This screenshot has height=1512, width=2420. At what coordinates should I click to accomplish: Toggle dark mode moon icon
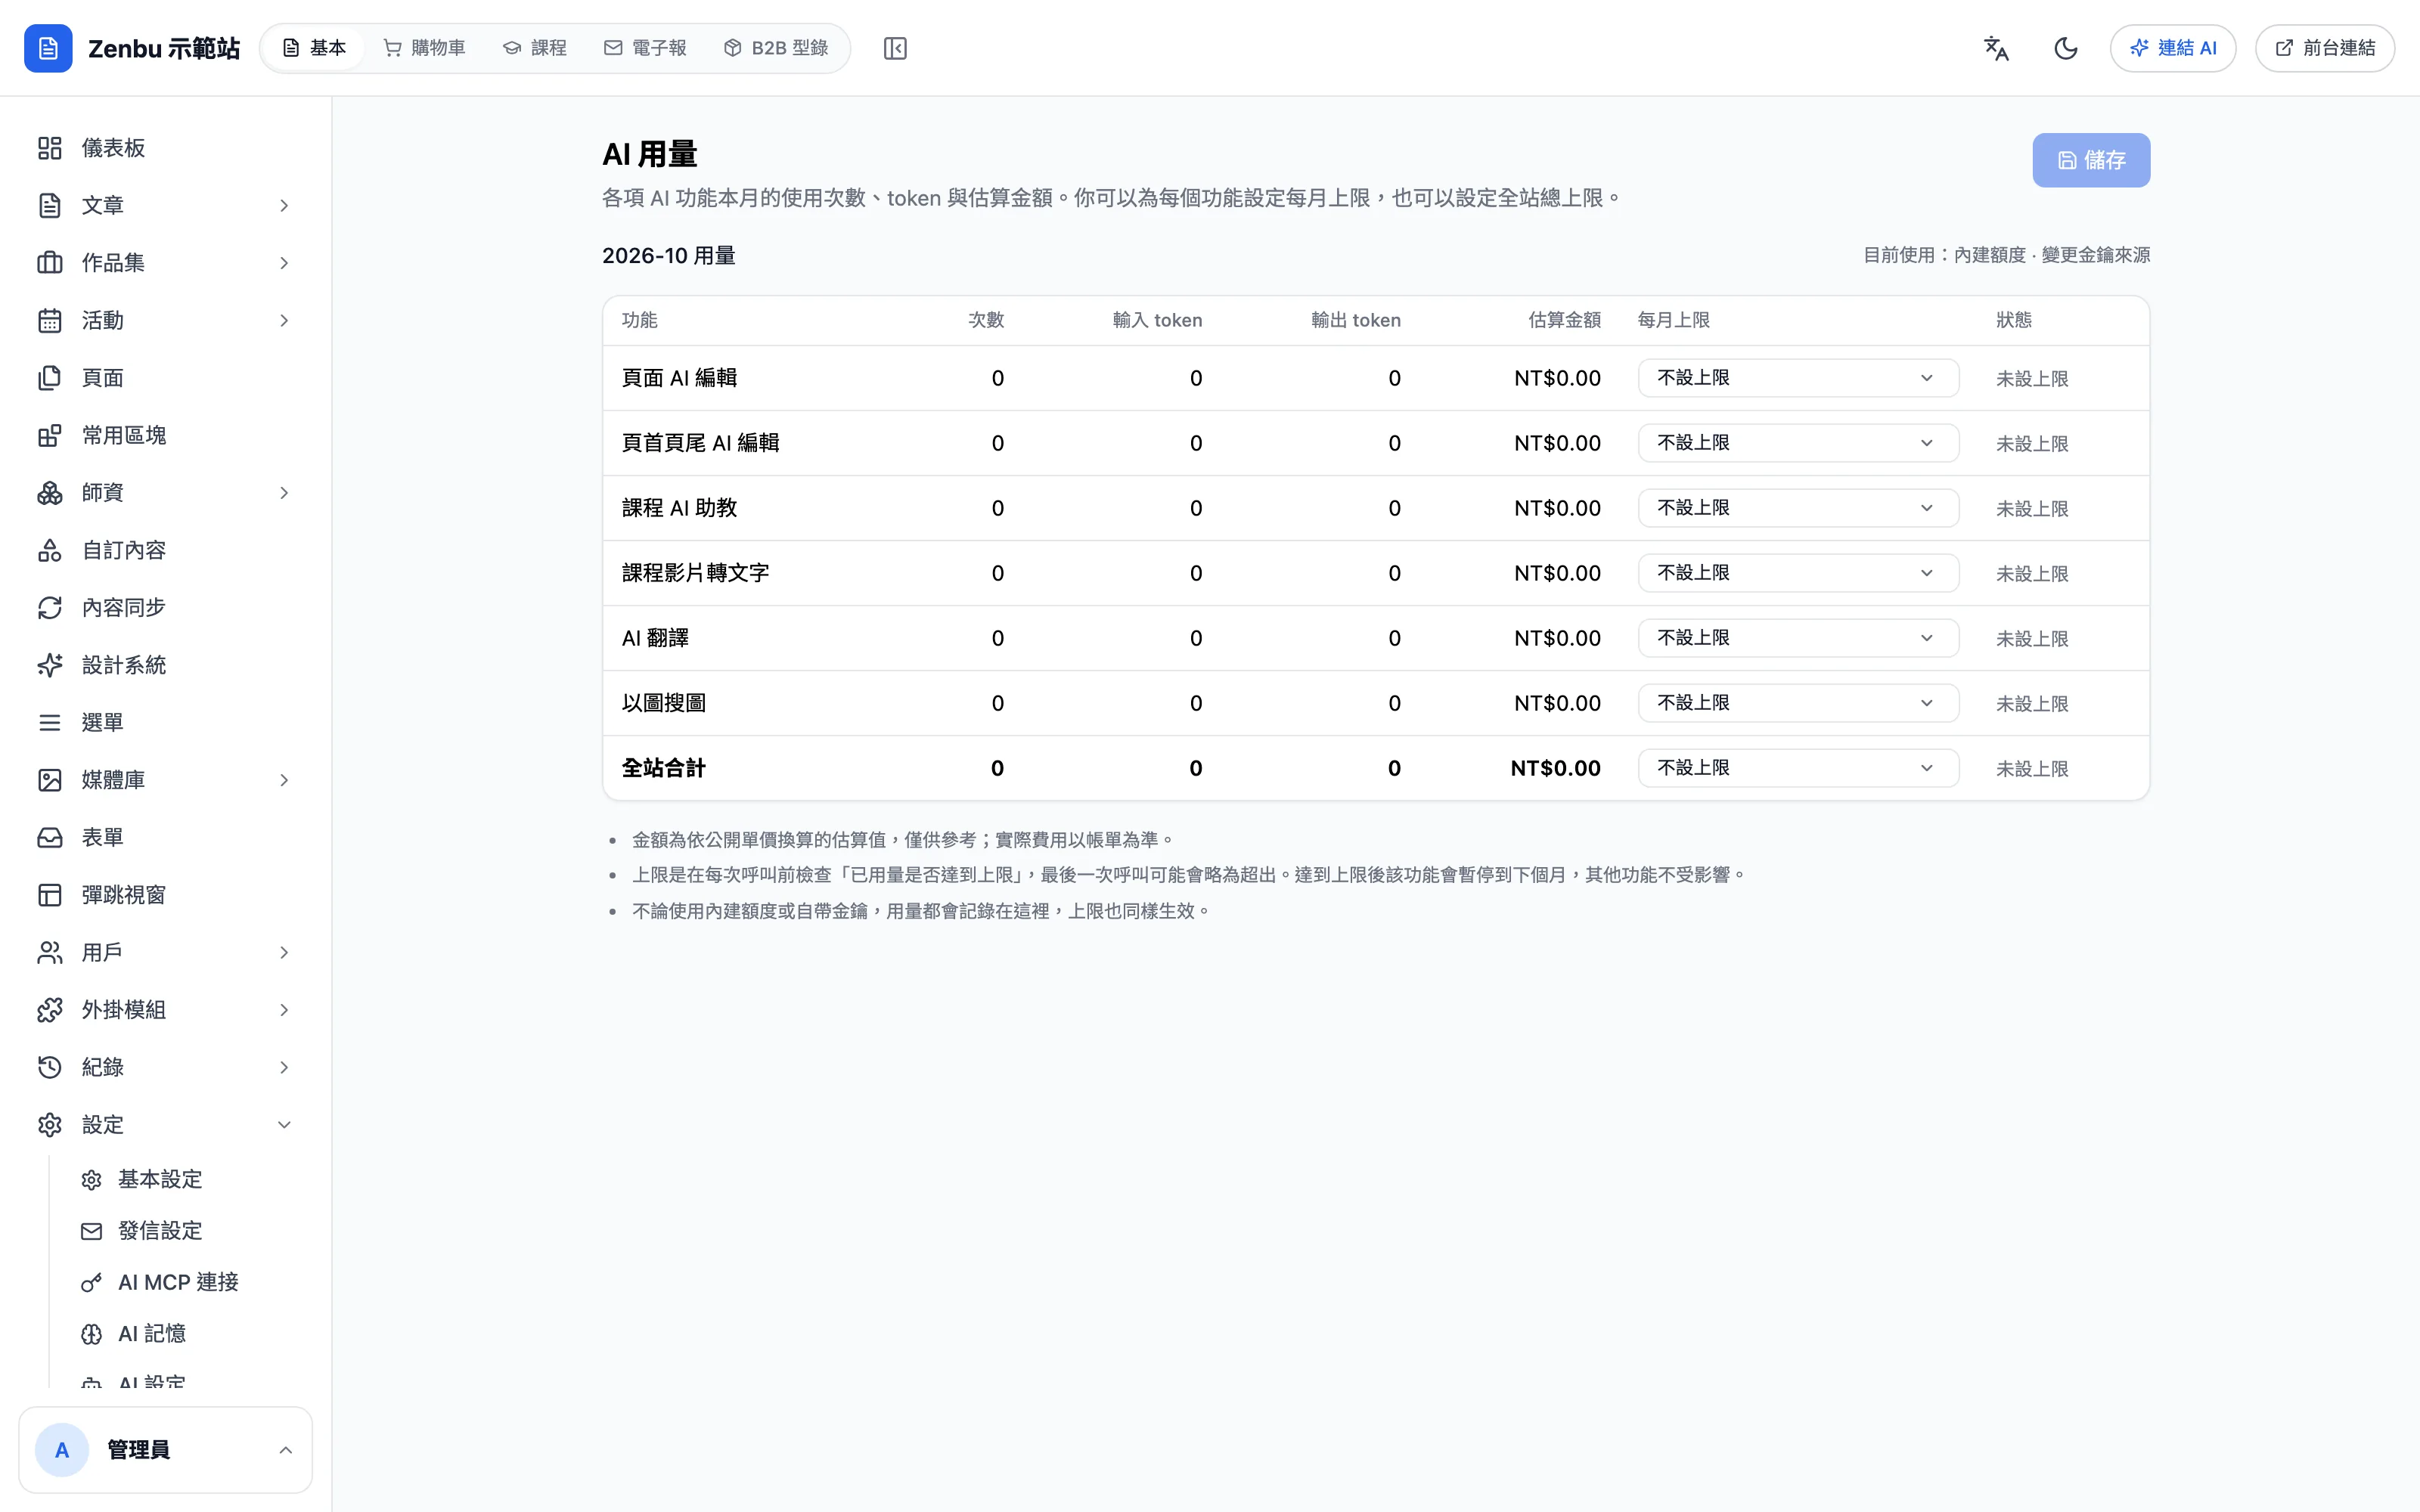2066,48
